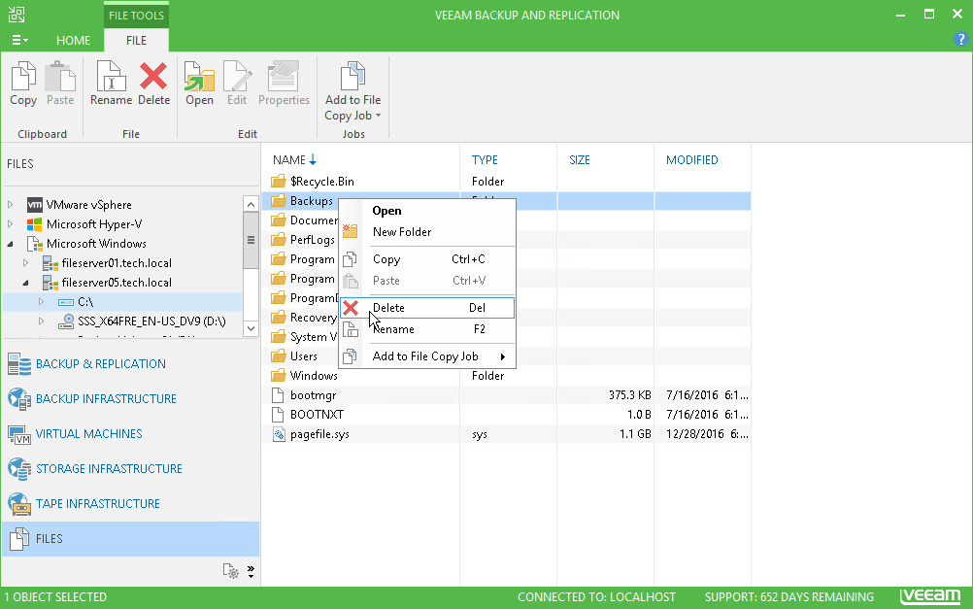
Task: Select the bootmgr file
Action: [x=314, y=394]
